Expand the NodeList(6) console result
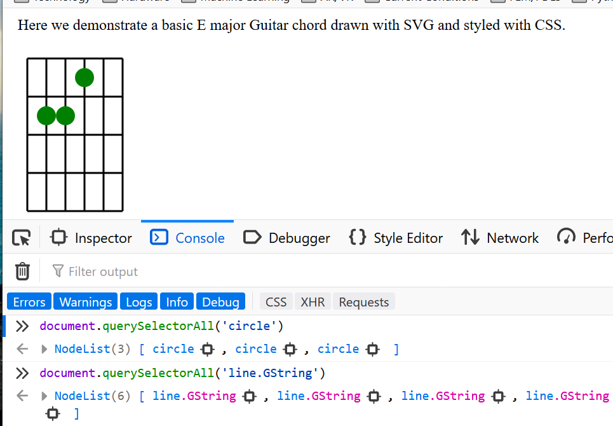Image resolution: width=613 pixels, height=426 pixels. [43, 395]
